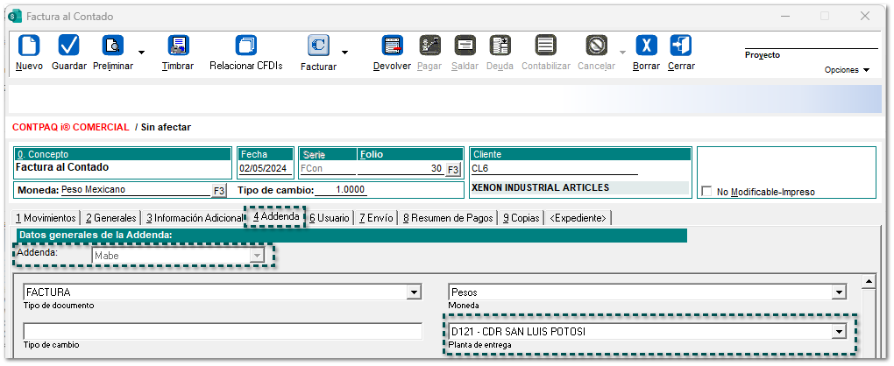This screenshot has height=366, width=894.
Task: Toggle the No Modificable-Impreso checkbox
Action: pyautogui.click(x=707, y=192)
